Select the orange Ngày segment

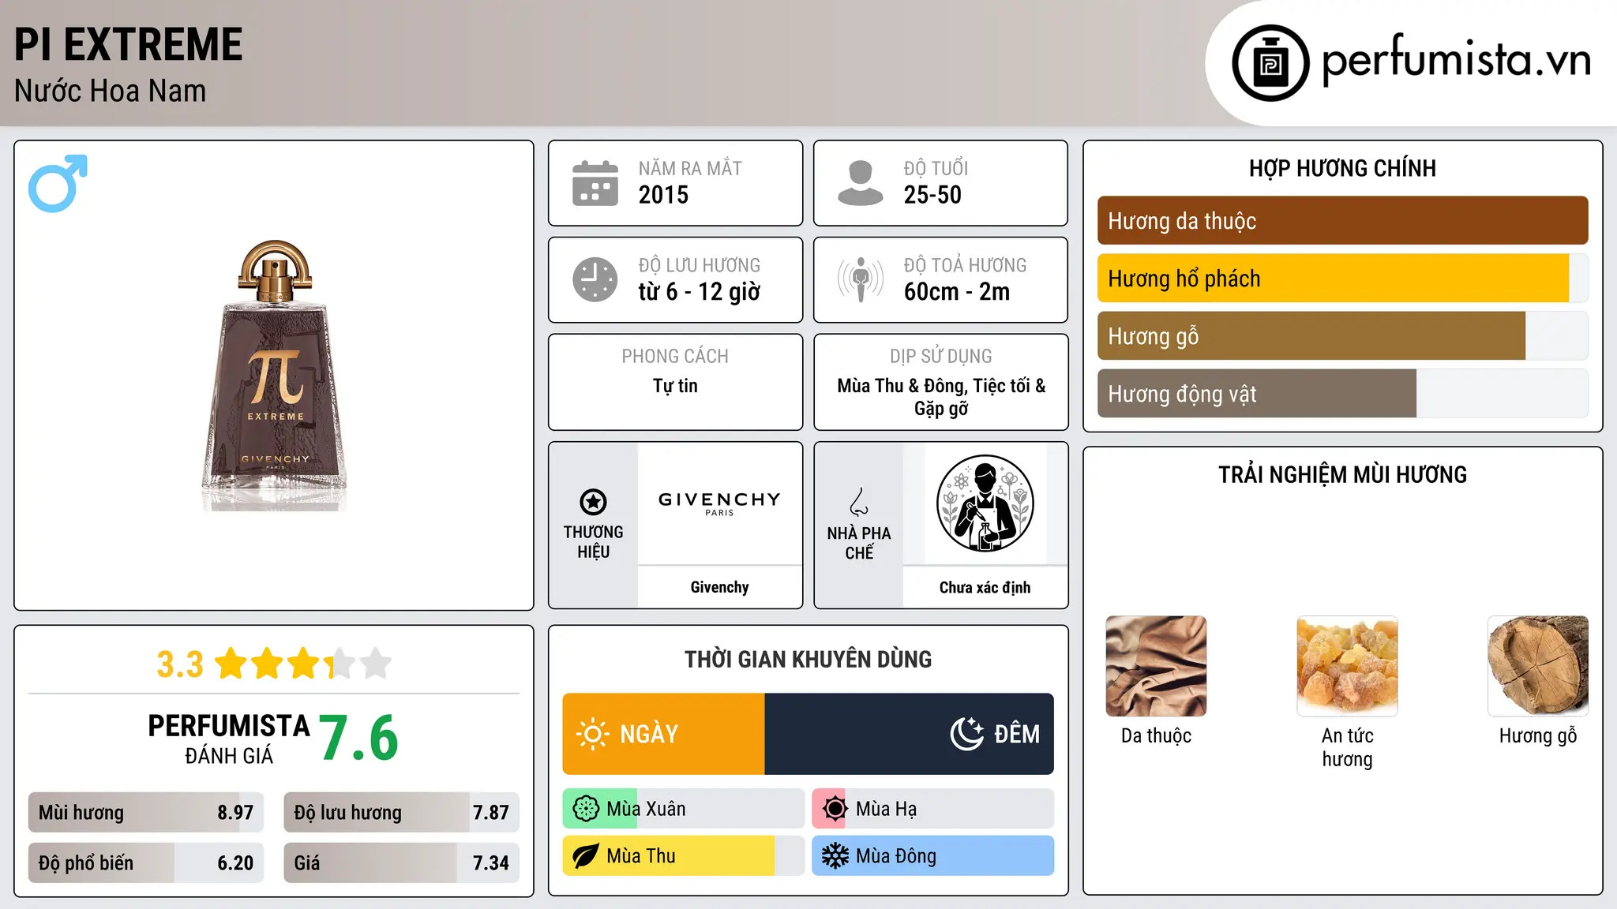[663, 734]
